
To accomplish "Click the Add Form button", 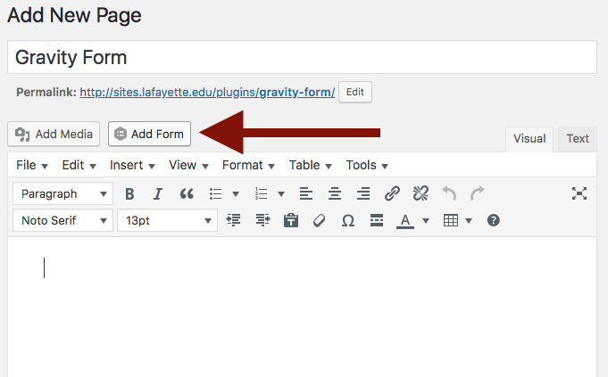I will tap(149, 134).
